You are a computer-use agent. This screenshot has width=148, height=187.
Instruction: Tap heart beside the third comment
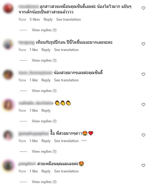click(x=143, y=74)
